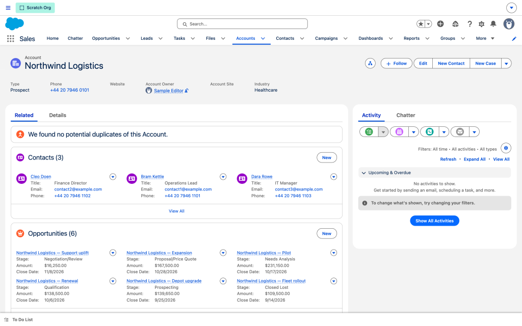Open the global actions plus icon
This screenshot has height=326, width=522.
pyautogui.click(x=440, y=24)
